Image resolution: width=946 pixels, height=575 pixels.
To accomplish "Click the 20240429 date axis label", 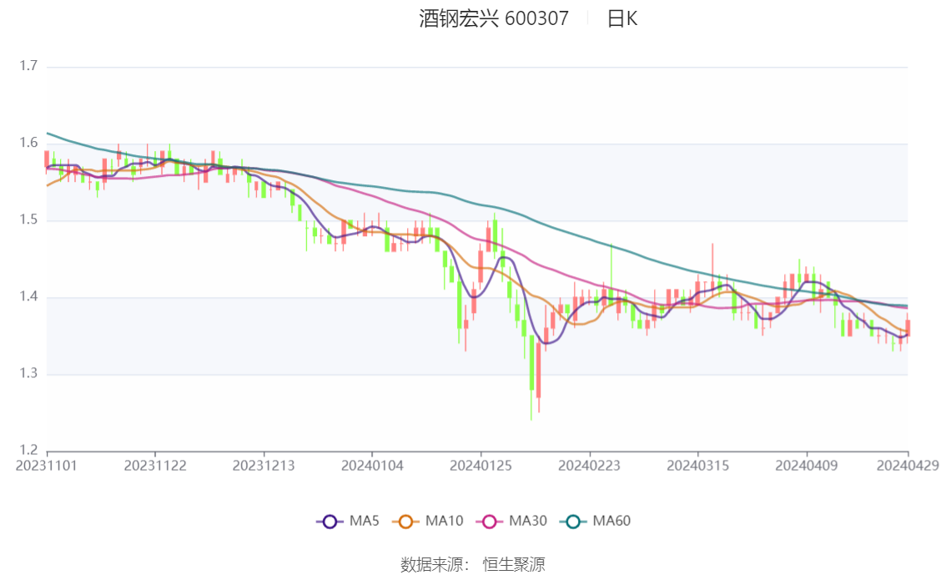I will 908,466.
